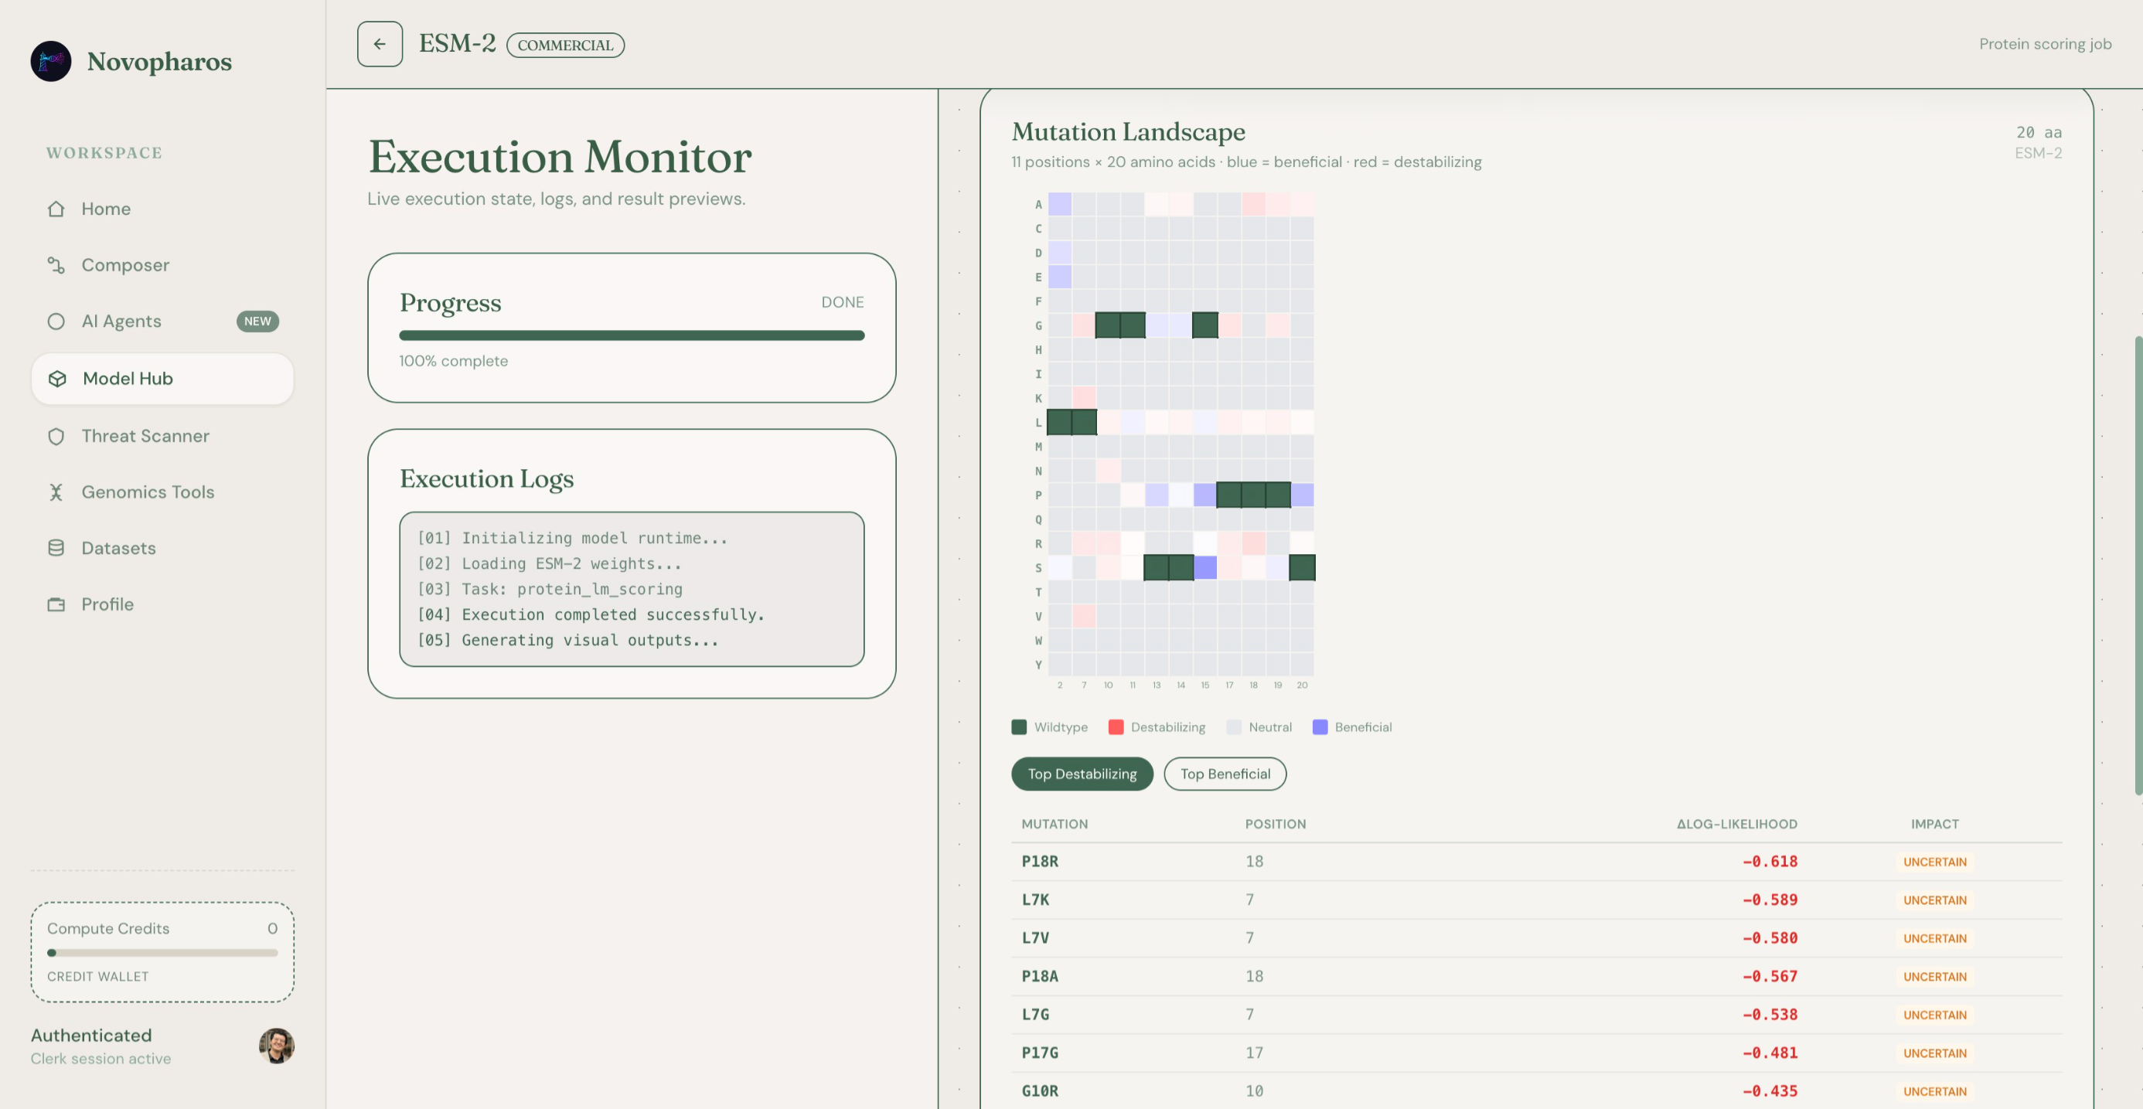Click the back arrow next to ESM-2

[x=380, y=44]
